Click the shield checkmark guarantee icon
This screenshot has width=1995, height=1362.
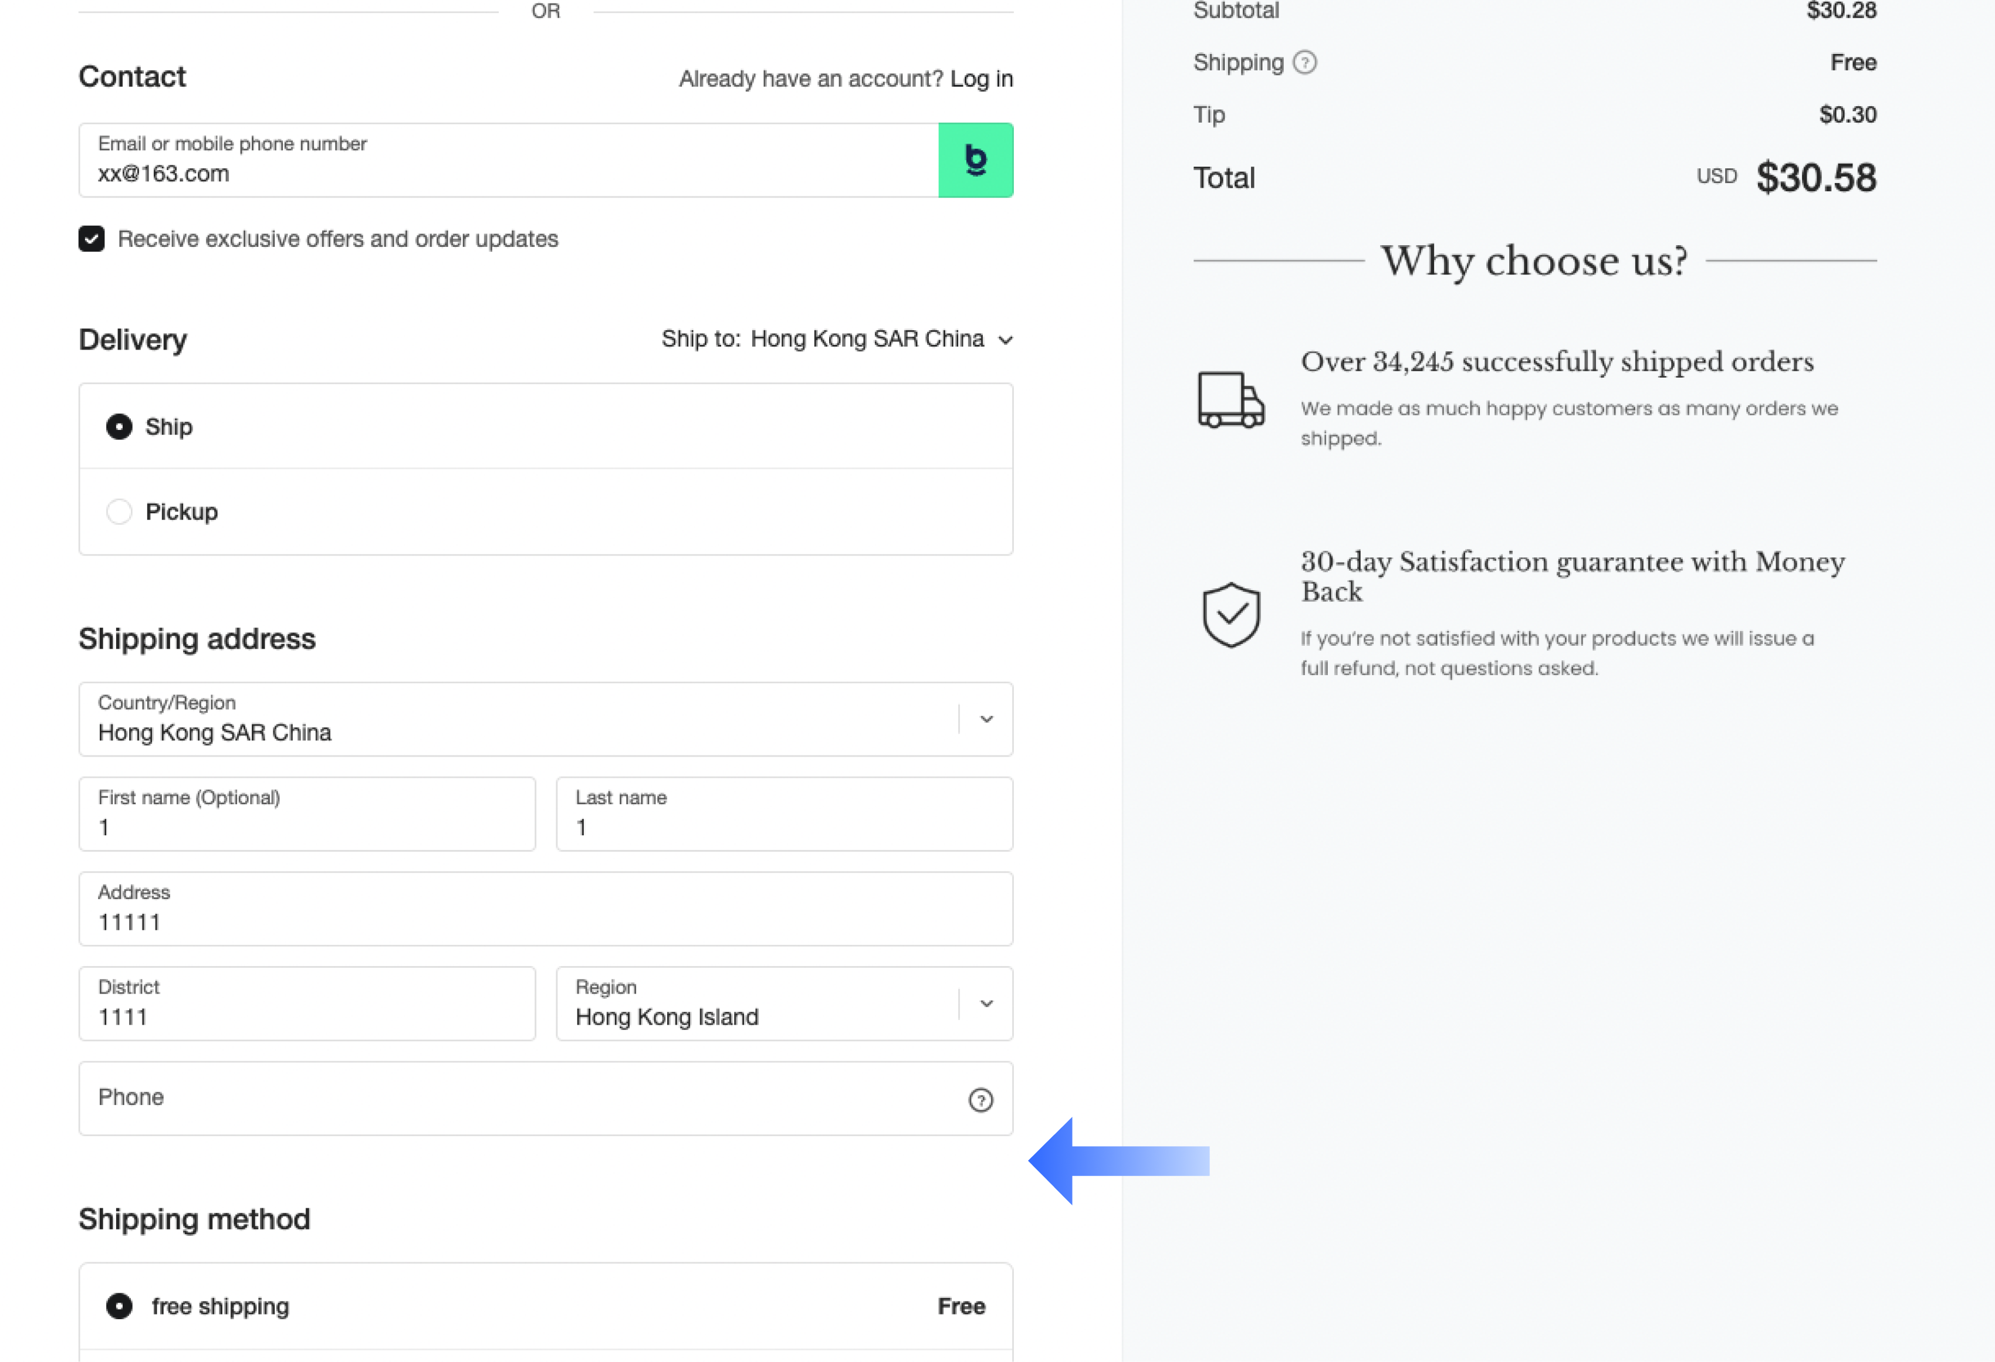[x=1231, y=615]
